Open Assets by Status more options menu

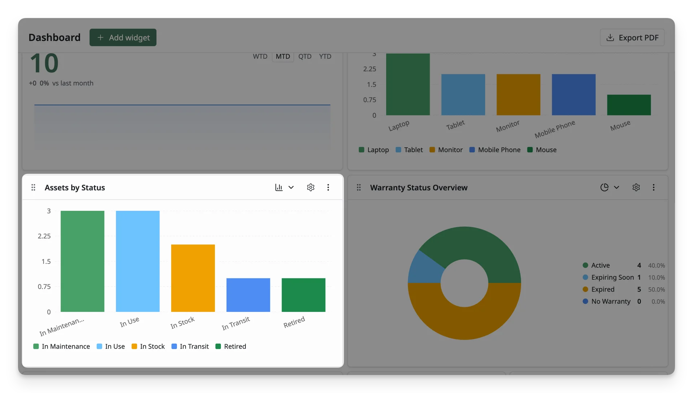click(328, 187)
